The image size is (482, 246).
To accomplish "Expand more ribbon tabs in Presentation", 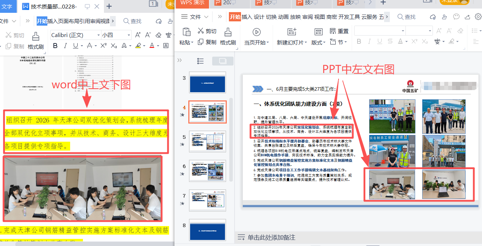I will tap(387, 17).
